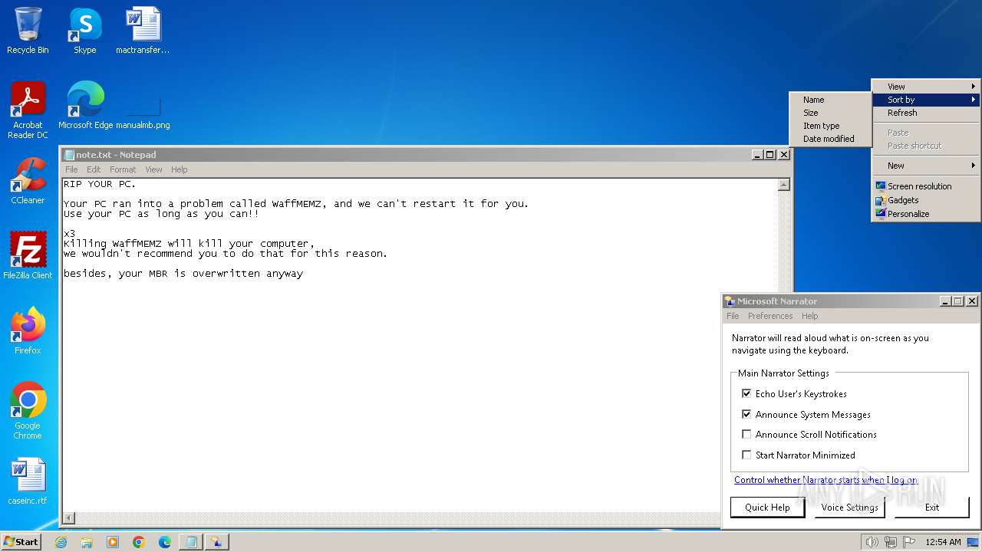982x552 pixels.
Task: Sort desktop icons by Size
Action: coord(831,113)
